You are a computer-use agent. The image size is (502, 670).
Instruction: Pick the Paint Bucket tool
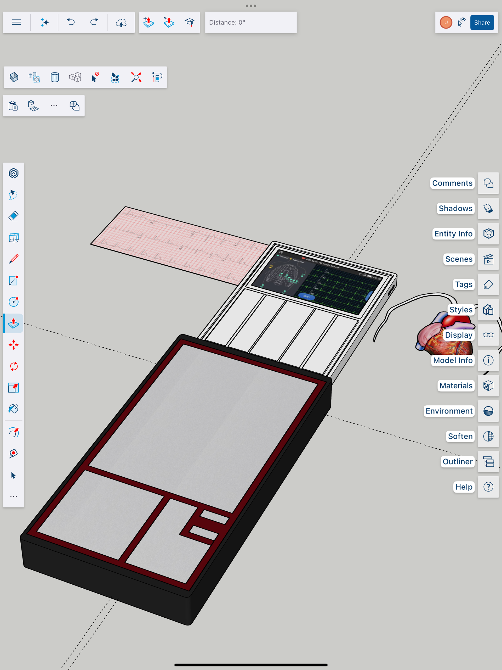coord(13,409)
